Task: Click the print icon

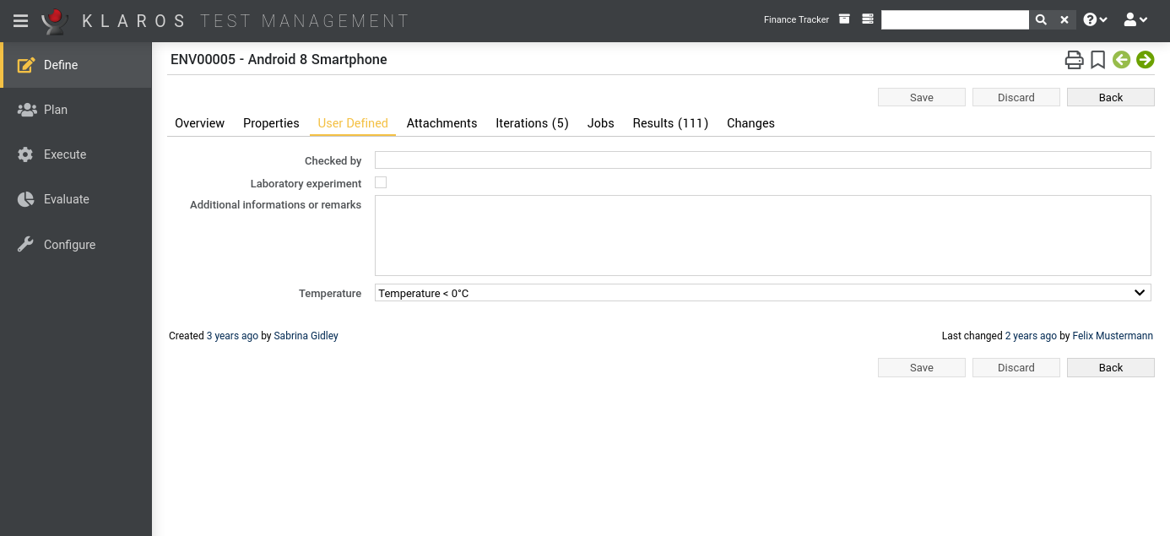Action: [x=1073, y=60]
